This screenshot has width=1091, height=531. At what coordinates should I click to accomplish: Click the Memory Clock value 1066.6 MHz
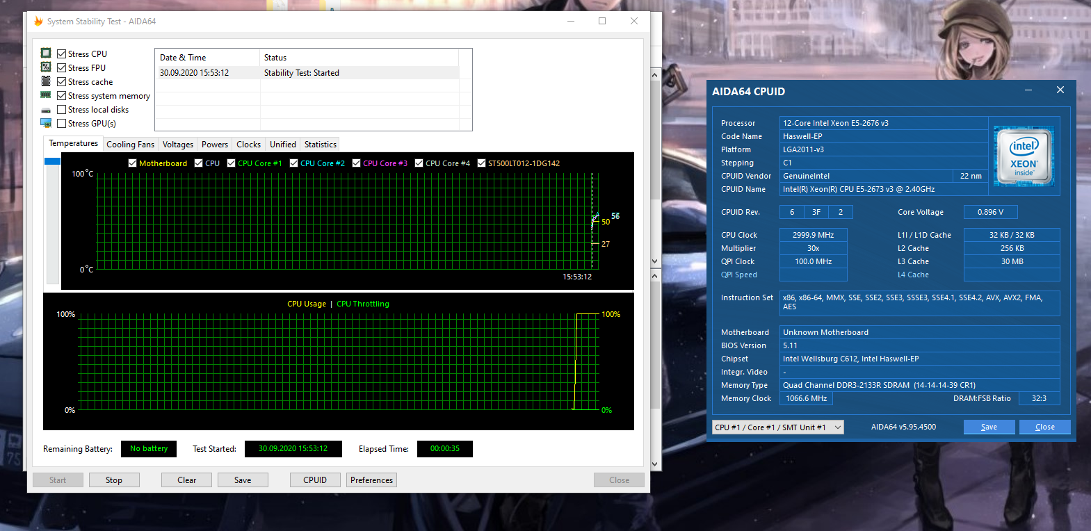[807, 398]
